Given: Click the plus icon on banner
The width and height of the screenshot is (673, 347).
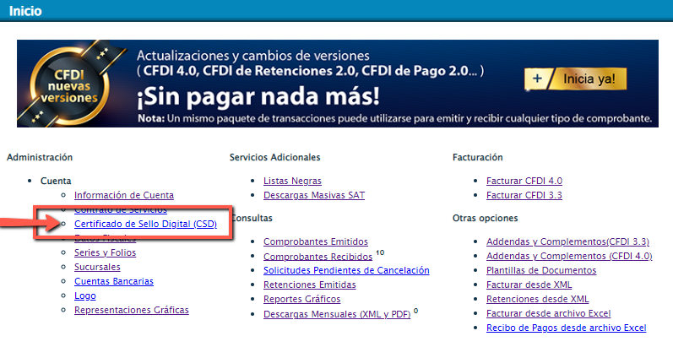Looking at the screenshot, I should (x=537, y=79).
